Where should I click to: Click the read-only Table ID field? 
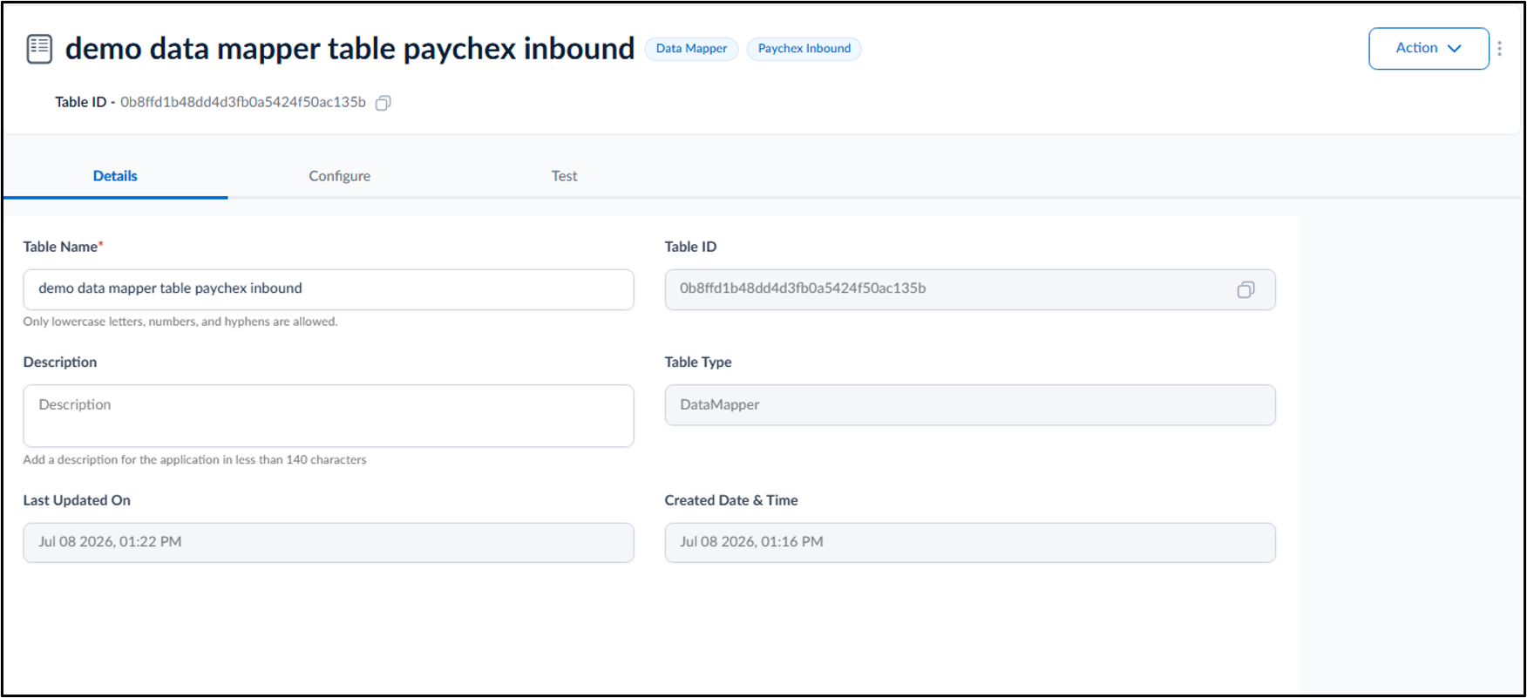(970, 289)
